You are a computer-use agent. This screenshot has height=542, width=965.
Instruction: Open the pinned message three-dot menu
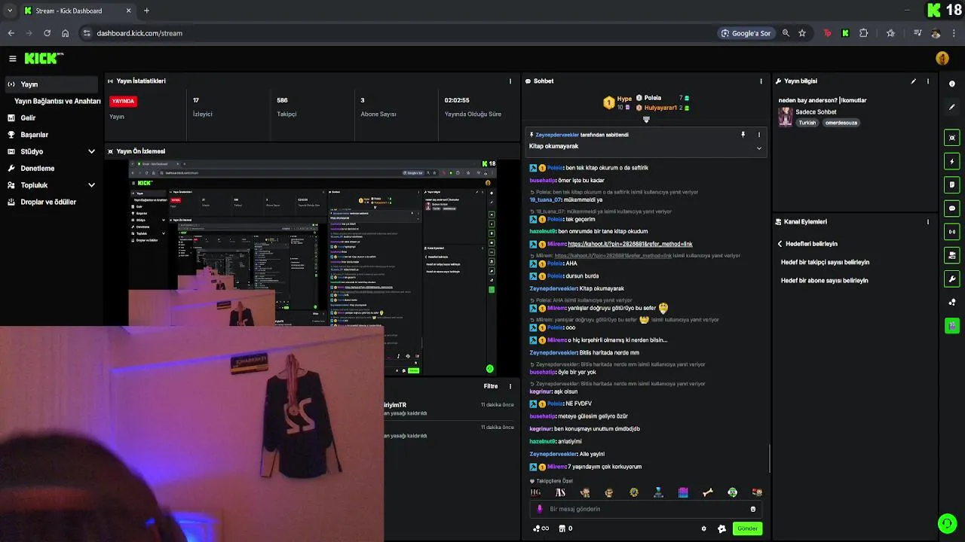[x=759, y=135]
